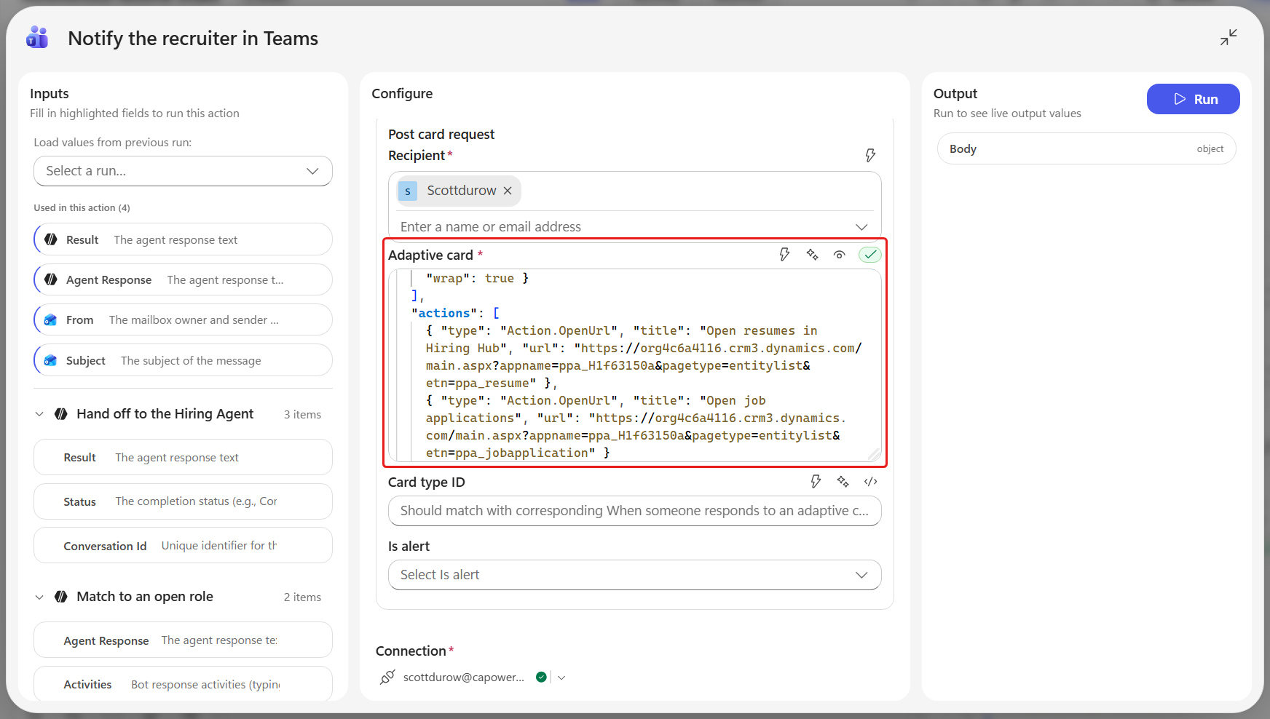Screen dimensions: 1270x719
Task: Switch Card type ID to code view
Action: (x=871, y=481)
